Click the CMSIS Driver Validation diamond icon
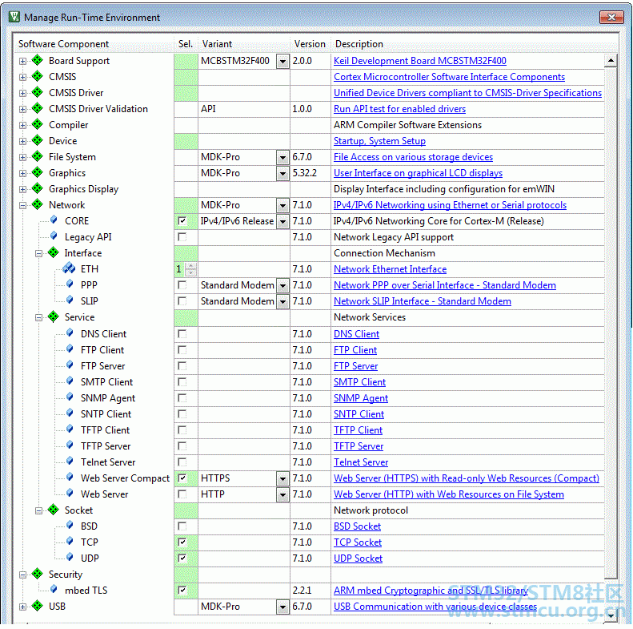The width and height of the screenshot is (633, 629). (38, 108)
